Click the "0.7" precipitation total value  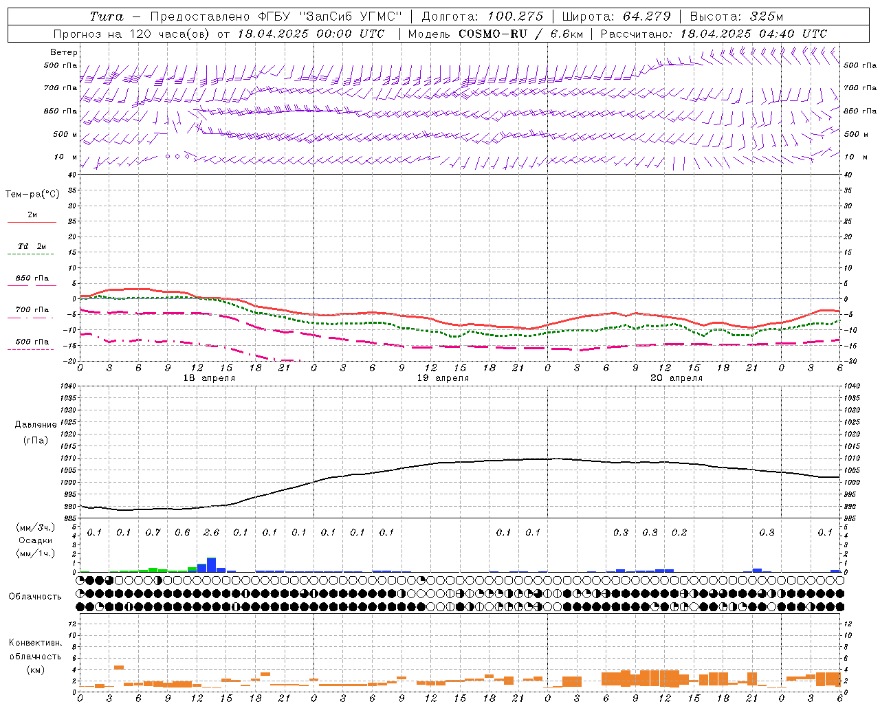click(x=153, y=532)
